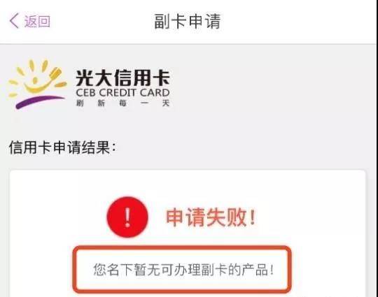The height and width of the screenshot is (297, 378).
Task: Click the white exclamation glyph inside red circle
Action: [127, 217]
